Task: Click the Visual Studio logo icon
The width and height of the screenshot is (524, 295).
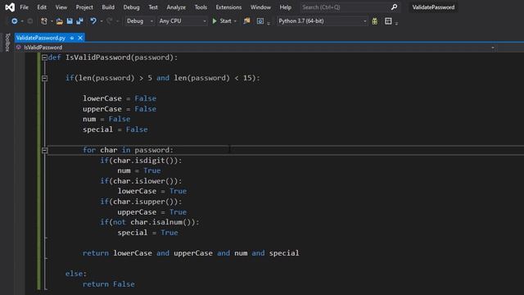Action: [10, 7]
